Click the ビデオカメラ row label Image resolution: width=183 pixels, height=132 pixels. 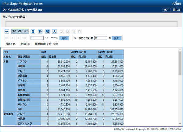[29, 123]
